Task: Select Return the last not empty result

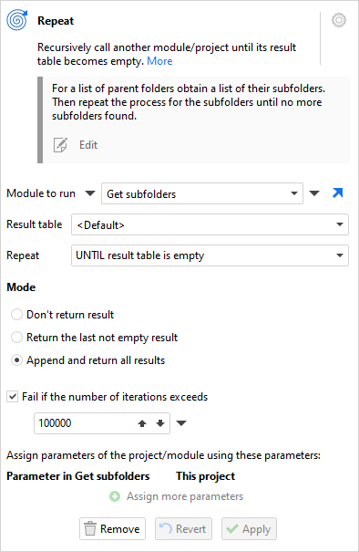Action: pyautogui.click(x=17, y=338)
